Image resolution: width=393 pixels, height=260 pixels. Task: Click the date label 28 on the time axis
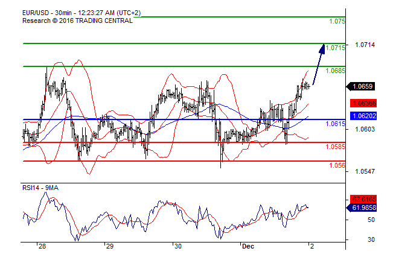click(x=42, y=247)
